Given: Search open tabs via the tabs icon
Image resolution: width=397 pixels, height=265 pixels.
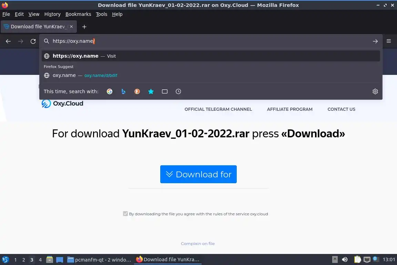Looking at the screenshot, I should [165, 91].
